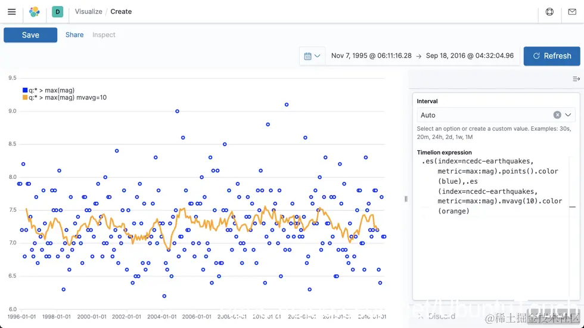Collapse the editor sidebar panel icon
This screenshot has width=584, height=328.
coord(576,79)
